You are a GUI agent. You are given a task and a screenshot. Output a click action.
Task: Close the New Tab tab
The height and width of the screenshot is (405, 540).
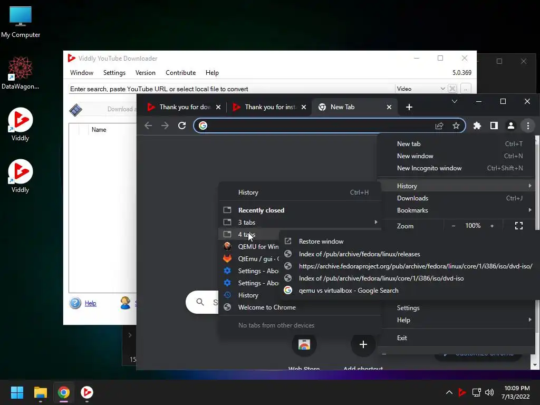389,107
